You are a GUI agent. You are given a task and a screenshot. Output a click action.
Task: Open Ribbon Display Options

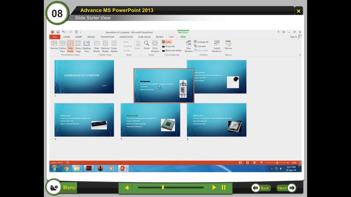point(284,32)
